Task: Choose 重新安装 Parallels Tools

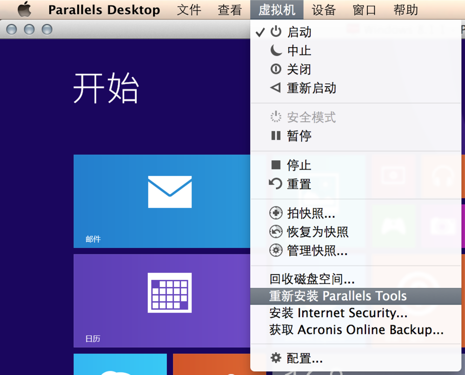Action: pyautogui.click(x=356, y=296)
